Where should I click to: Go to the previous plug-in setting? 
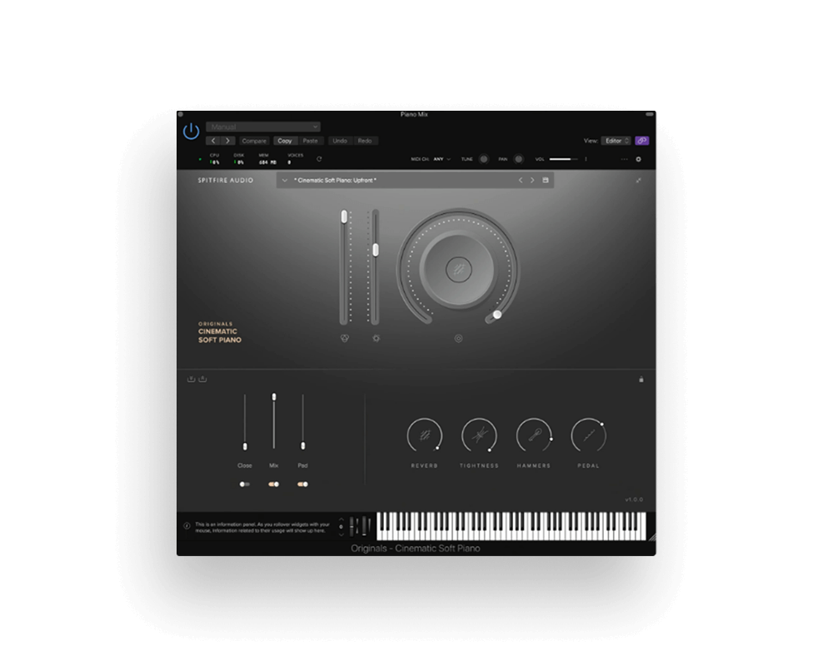coord(213,141)
